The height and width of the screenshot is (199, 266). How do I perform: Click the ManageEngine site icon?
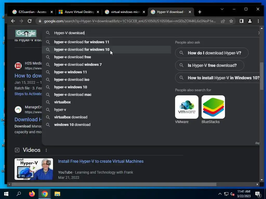(x=18, y=110)
